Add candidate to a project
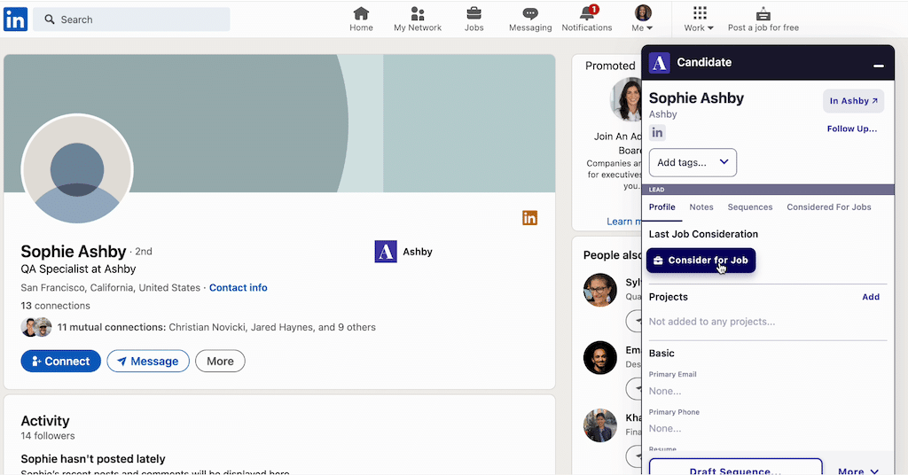Viewport: 908px width, 475px height. pos(871,297)
